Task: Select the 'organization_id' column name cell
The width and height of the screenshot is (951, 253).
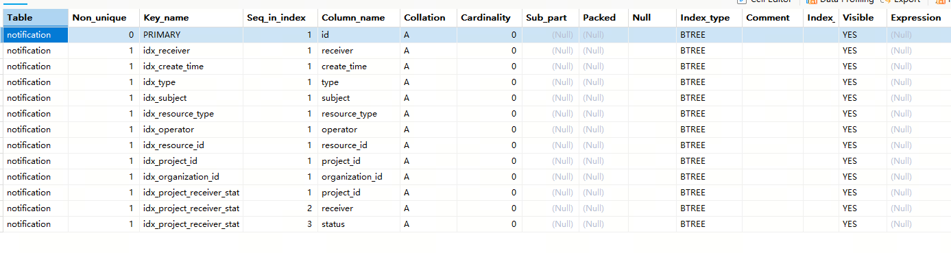Action: coord(359,176)
